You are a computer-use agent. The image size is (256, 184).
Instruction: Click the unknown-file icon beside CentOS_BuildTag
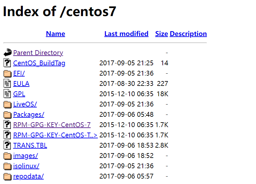[7, 63]
